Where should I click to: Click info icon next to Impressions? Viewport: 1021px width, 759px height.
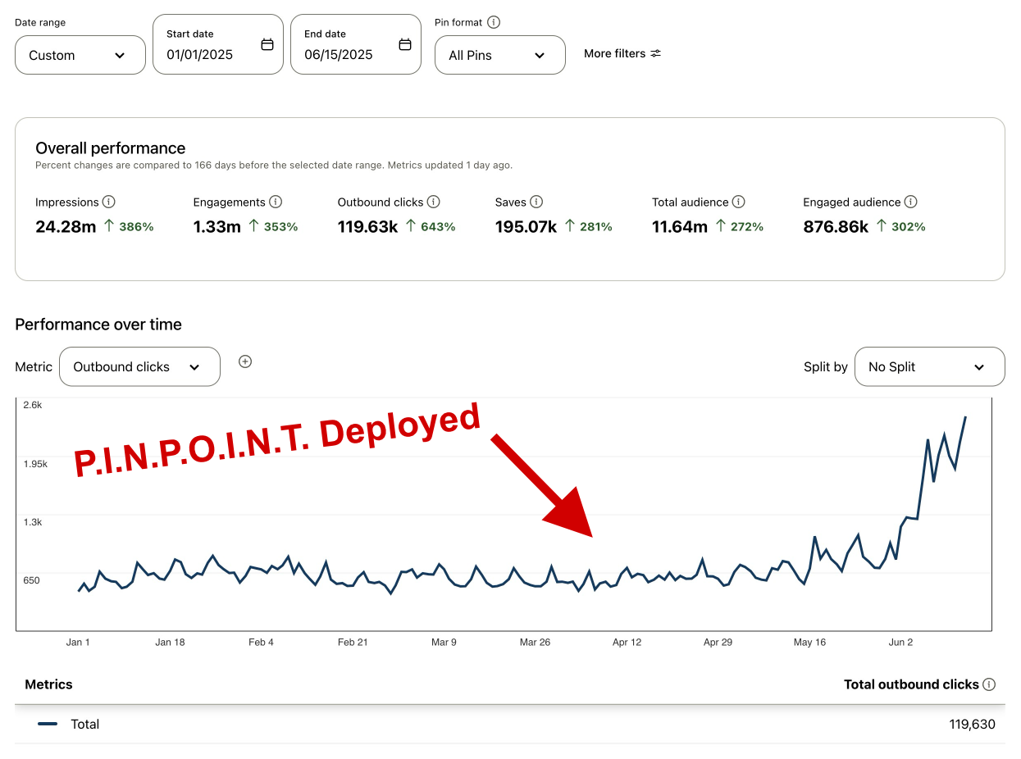tap(109, 202)
